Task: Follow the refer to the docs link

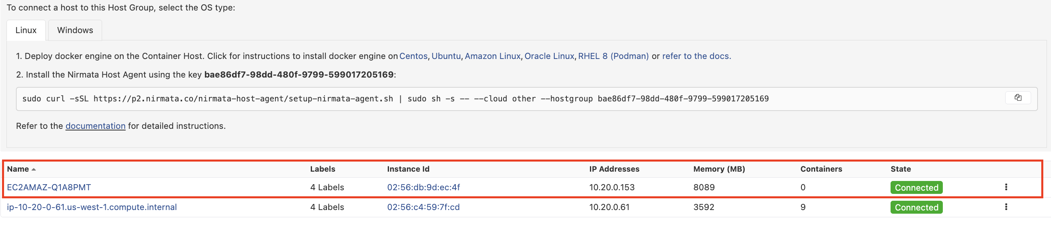Action: [696, 56]
